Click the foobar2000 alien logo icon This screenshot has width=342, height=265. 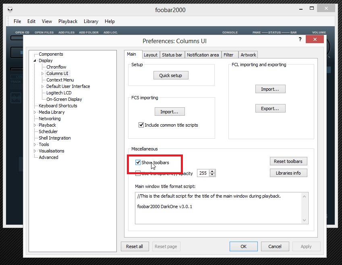[x=10, y=10]
